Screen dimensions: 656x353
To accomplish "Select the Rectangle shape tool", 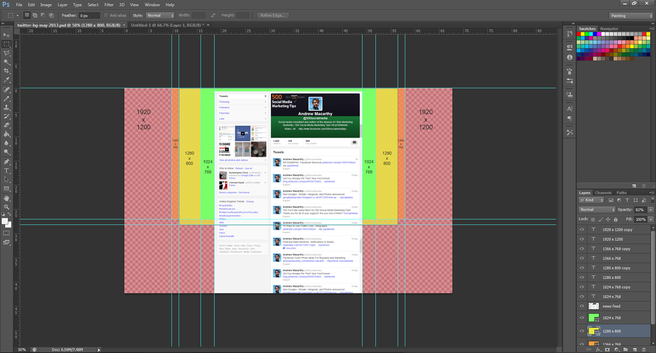I will pos(7,189).
